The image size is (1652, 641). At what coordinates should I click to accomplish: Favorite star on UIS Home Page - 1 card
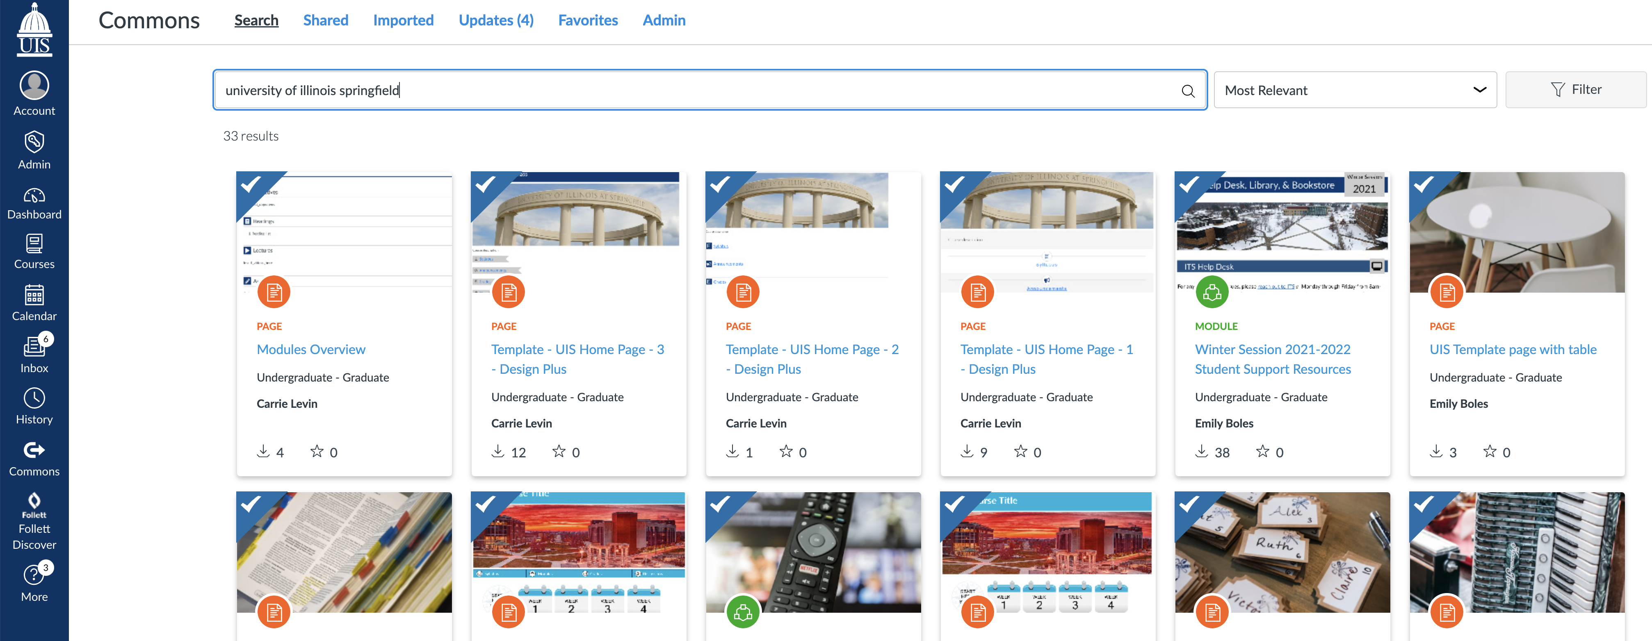click(1021, 451)
